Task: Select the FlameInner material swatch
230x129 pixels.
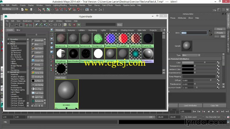Action: [110, 40]
